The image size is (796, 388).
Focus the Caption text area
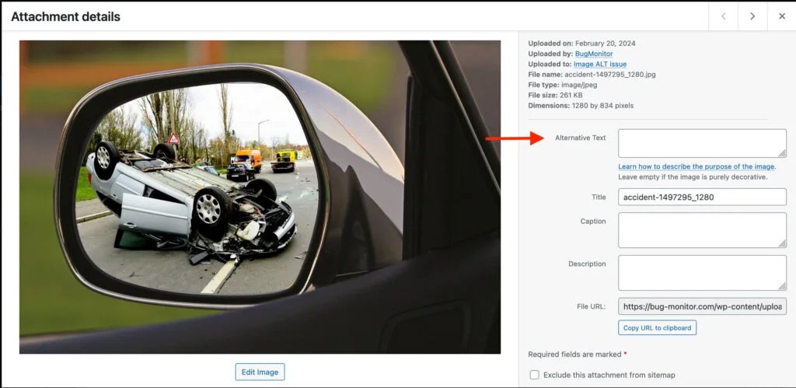coord(702,230)
